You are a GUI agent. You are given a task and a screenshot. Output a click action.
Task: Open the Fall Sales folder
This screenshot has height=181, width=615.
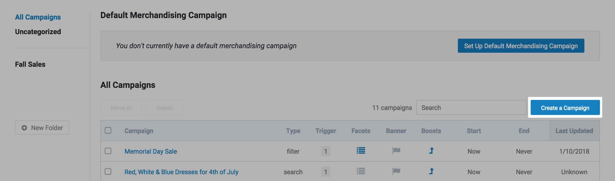pyautogui.click(x=30, y=64)
